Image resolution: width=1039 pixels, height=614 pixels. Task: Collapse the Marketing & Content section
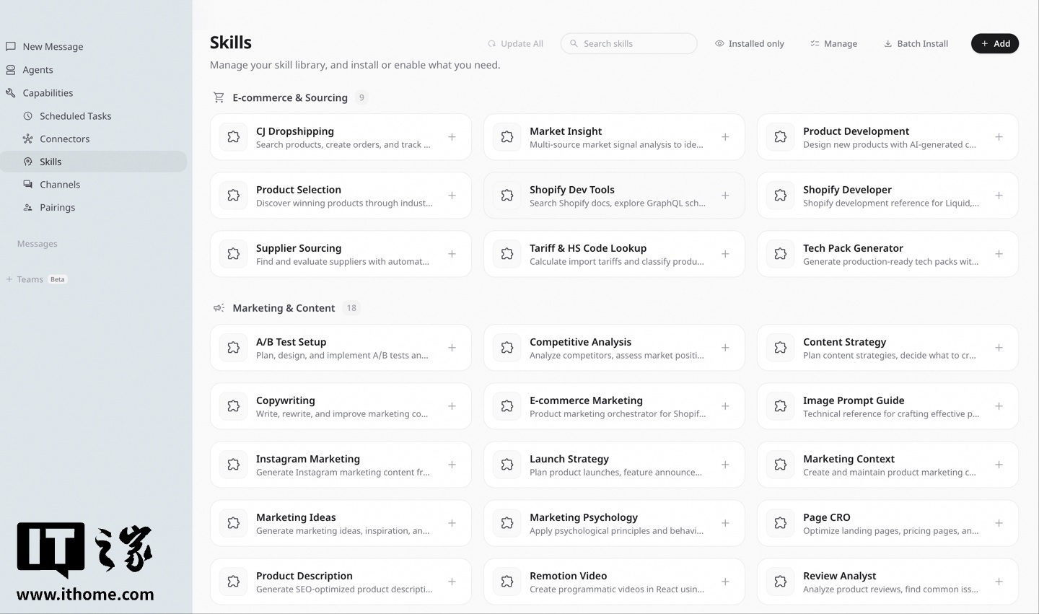tap(283, 308)
